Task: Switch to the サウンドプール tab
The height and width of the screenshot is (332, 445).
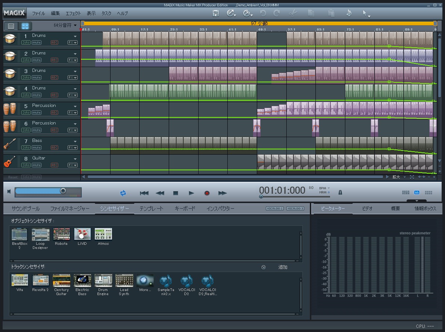Action: [x=25, y=209]
